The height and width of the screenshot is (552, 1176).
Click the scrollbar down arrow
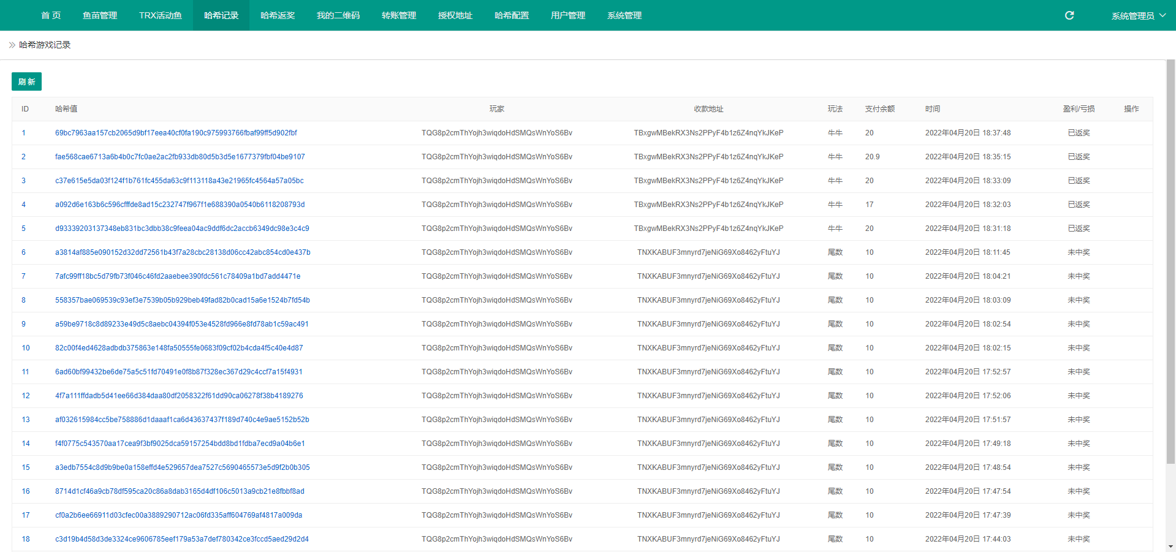coord(1170,546)
